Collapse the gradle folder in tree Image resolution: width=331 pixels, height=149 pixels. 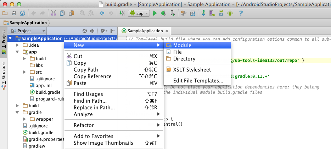click(x=17, y=112)
